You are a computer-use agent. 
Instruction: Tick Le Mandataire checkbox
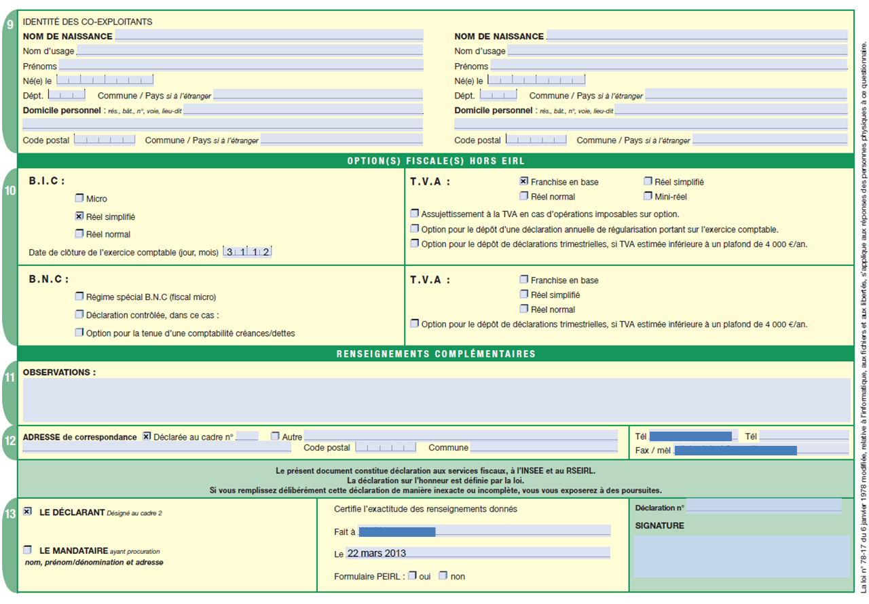(x=27, y=550)
